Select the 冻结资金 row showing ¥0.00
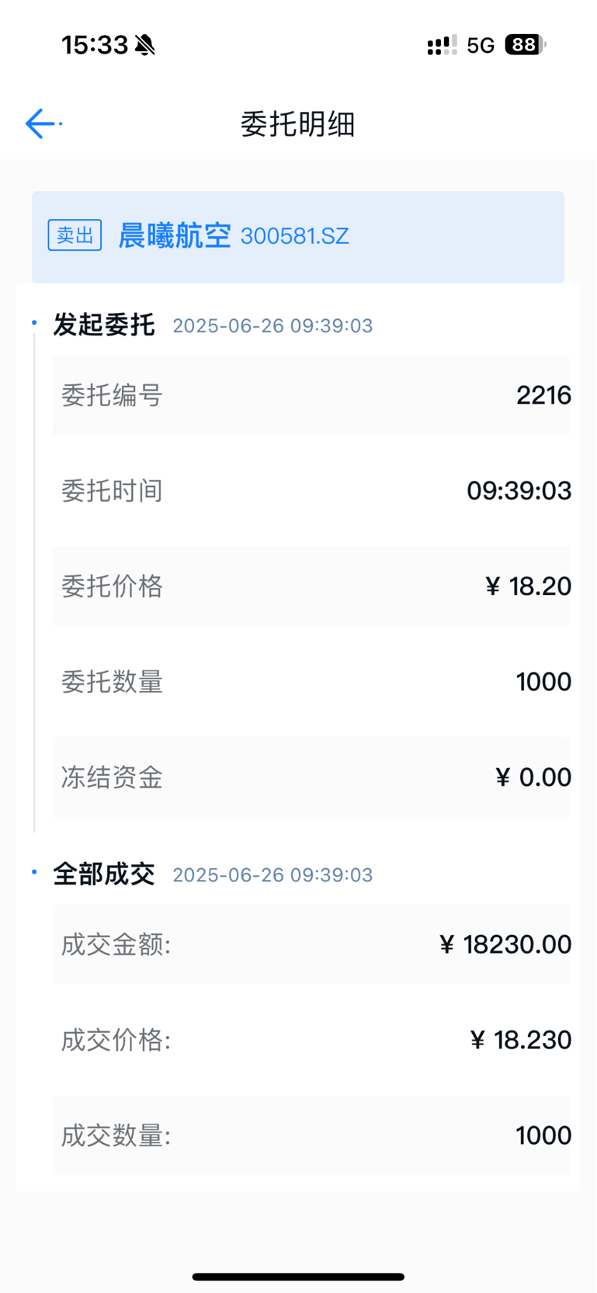This screenshot has width=597, height=1293. point(311,777)
